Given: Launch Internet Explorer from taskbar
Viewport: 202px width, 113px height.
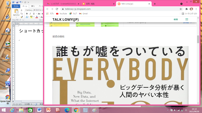Looking at the screenshot, I should tap(12, 110).
